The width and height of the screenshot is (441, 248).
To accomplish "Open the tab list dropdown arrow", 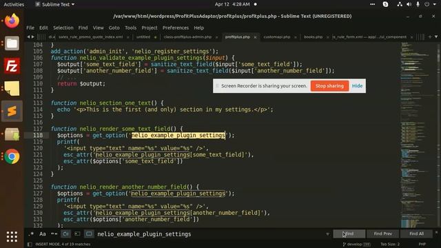I will 436,37.
